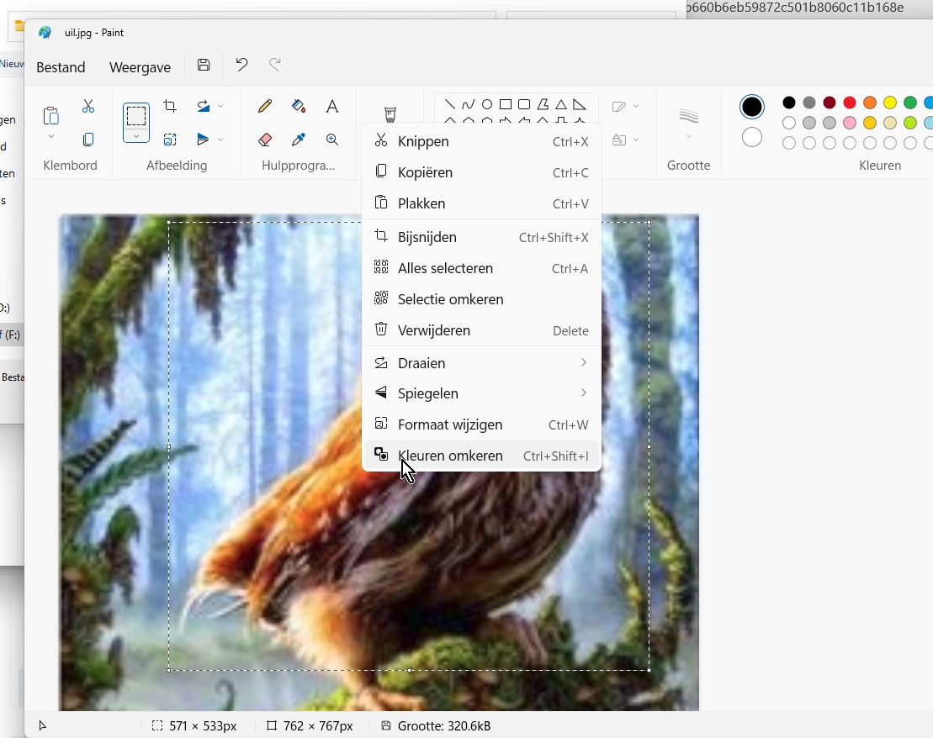Click the Crop icon in Afbeelding group
This screenshot has width=933, height=738.
[170, 106]
